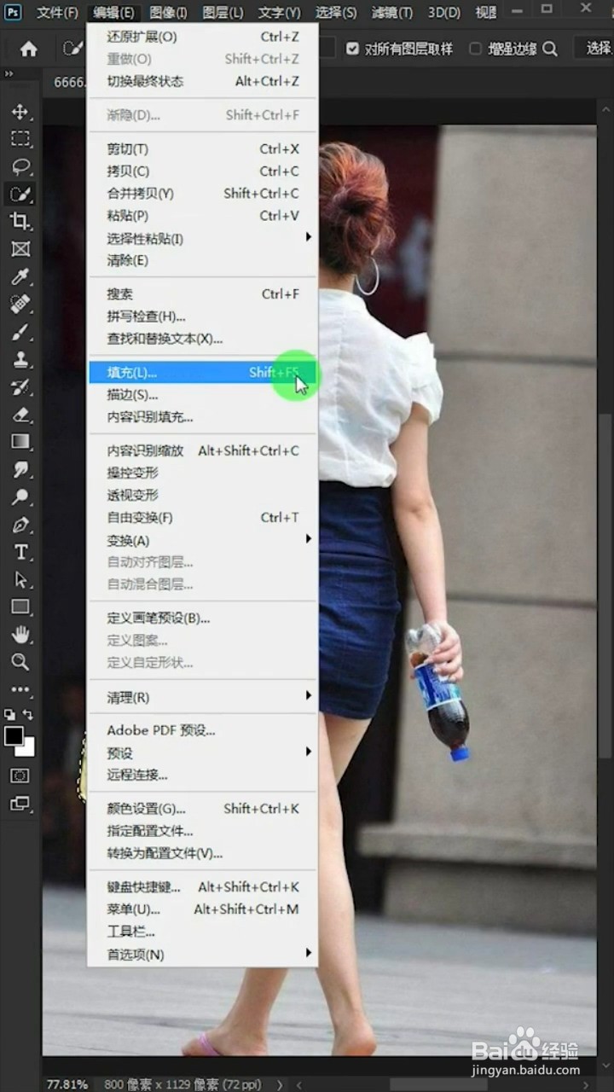Expand the 首选项(N) submenu
This screenshot has height=1092, width=614.
309,953
